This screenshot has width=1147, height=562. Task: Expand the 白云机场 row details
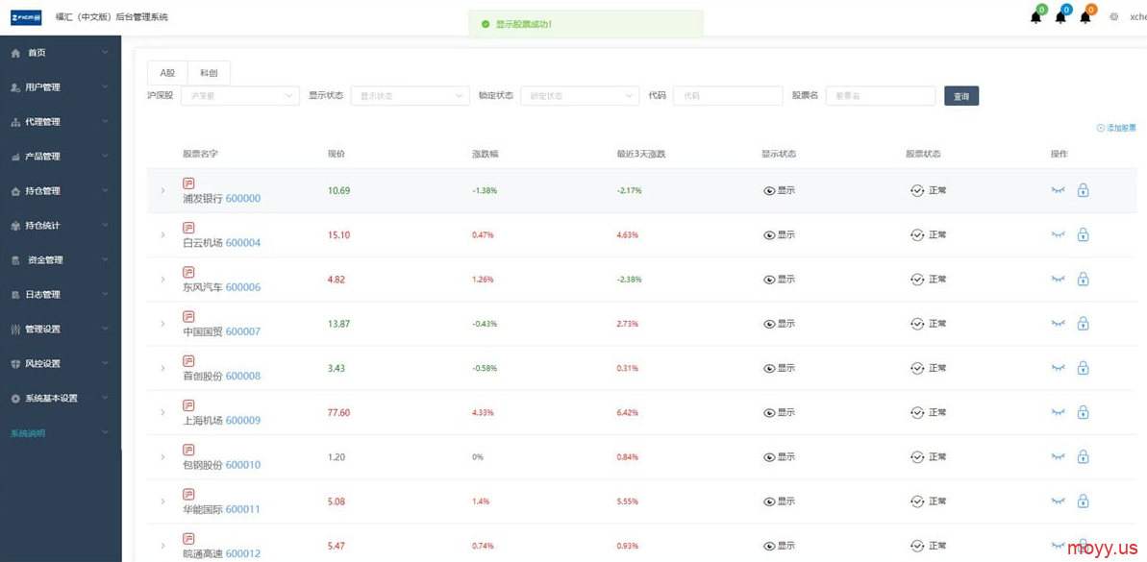click(163, 235)
